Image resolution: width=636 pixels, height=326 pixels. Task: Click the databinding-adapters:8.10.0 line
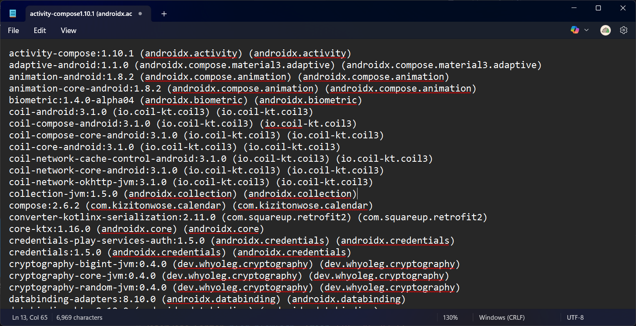[x=207, y=299]
